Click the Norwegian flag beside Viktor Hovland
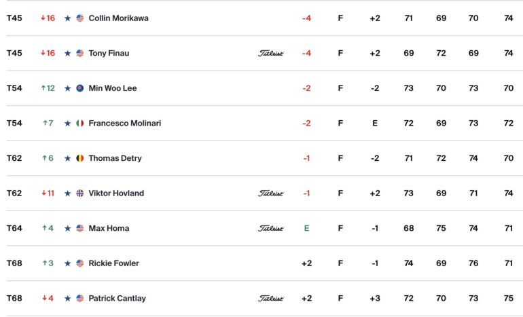This screenshot has height=317, width=523. point(80,193)
